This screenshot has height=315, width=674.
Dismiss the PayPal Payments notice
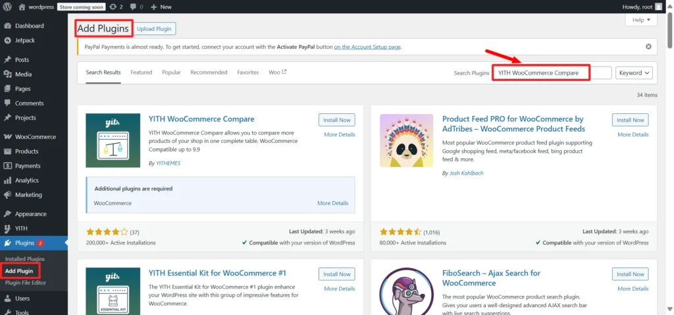648,47
